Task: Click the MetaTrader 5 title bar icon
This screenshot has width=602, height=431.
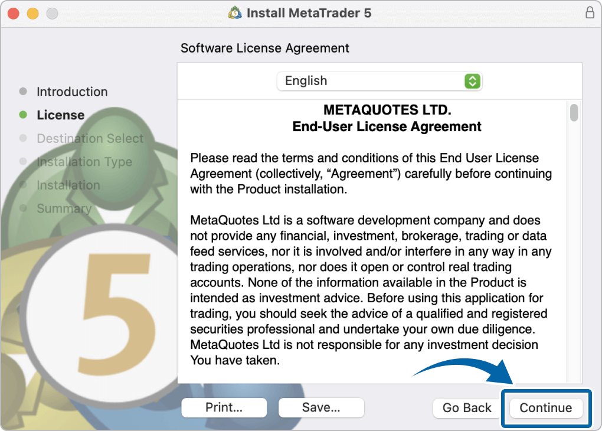Action: (234, 12)
